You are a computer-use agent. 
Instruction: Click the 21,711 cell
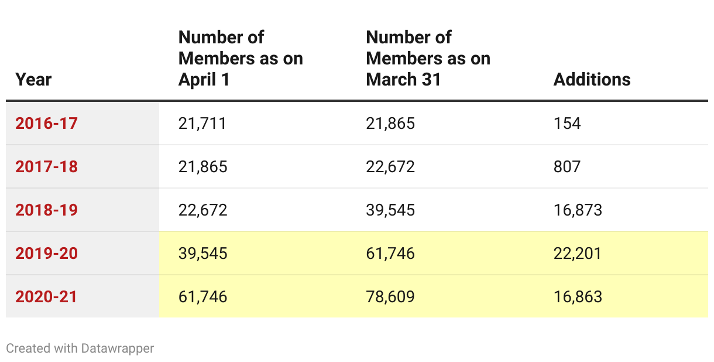click(202, 124)
